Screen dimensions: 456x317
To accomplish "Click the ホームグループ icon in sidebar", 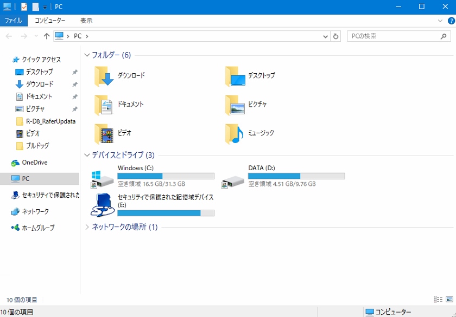I will click(15, 228).
